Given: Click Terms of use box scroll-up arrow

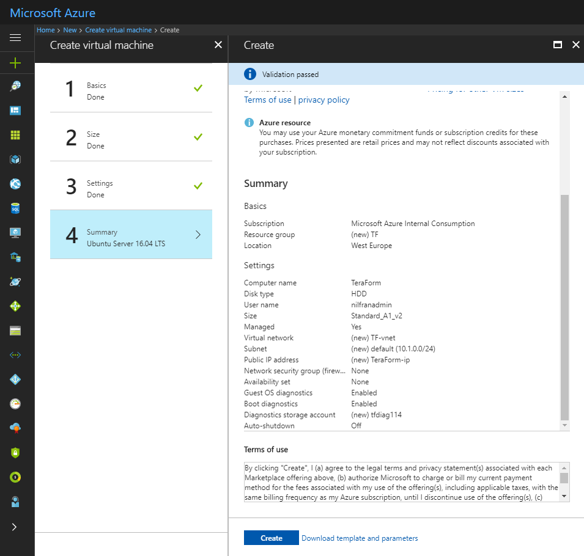Looking at the screenshot, I should (564, 468).
